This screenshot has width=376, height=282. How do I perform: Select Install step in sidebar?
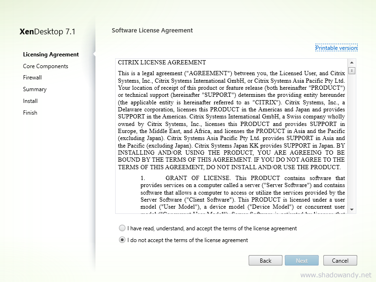click(30, 101)
